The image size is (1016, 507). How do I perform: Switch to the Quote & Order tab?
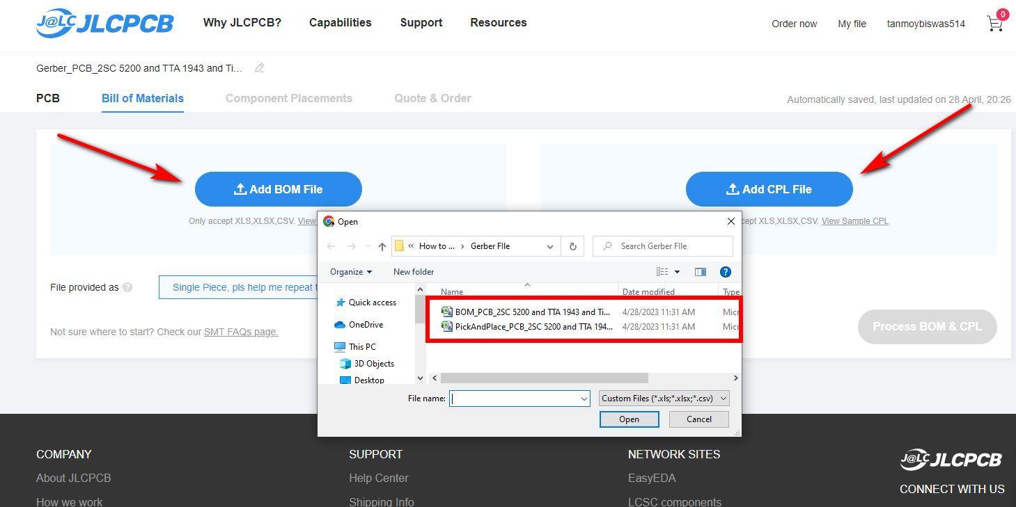(x=432, y=99)
